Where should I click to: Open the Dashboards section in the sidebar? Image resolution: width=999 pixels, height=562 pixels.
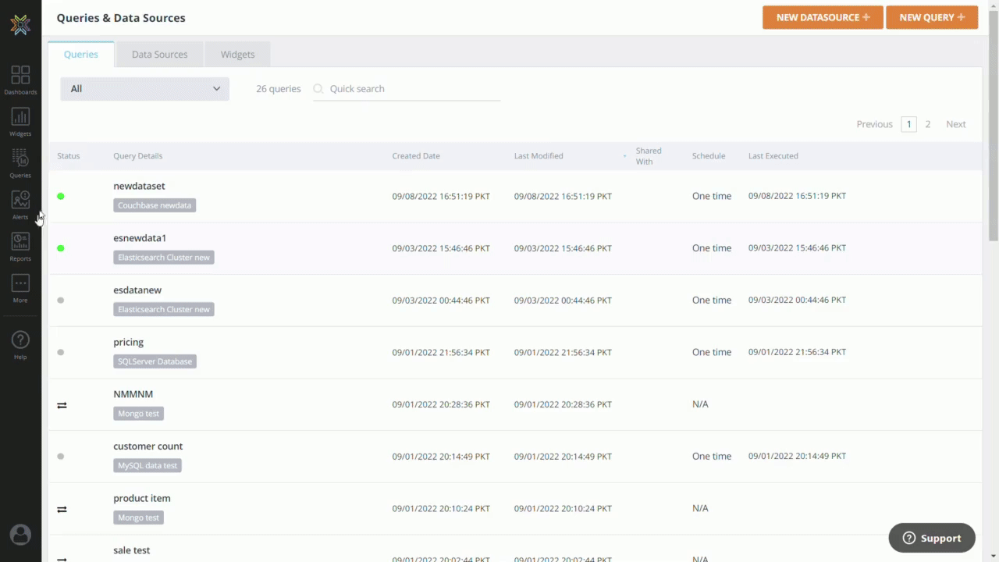pyautogui.click(x=20, y=78)
